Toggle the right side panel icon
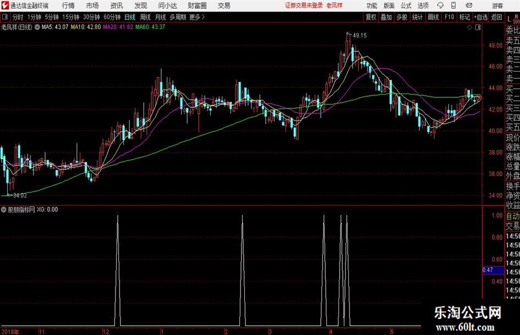This screenshot has height=335, width=520. coord(478,28)
